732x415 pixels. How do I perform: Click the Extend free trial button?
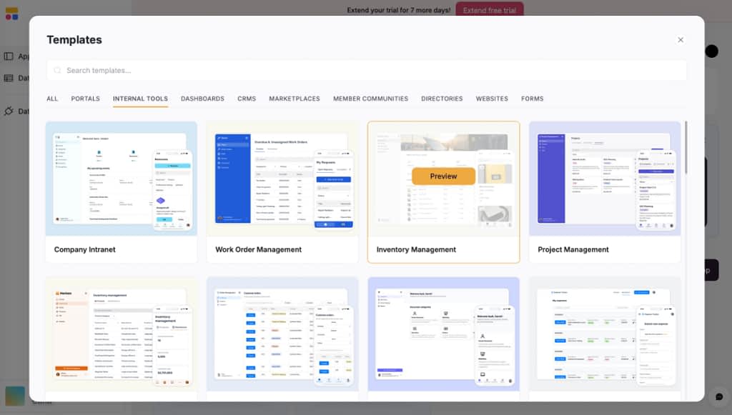tap(489, 10)
